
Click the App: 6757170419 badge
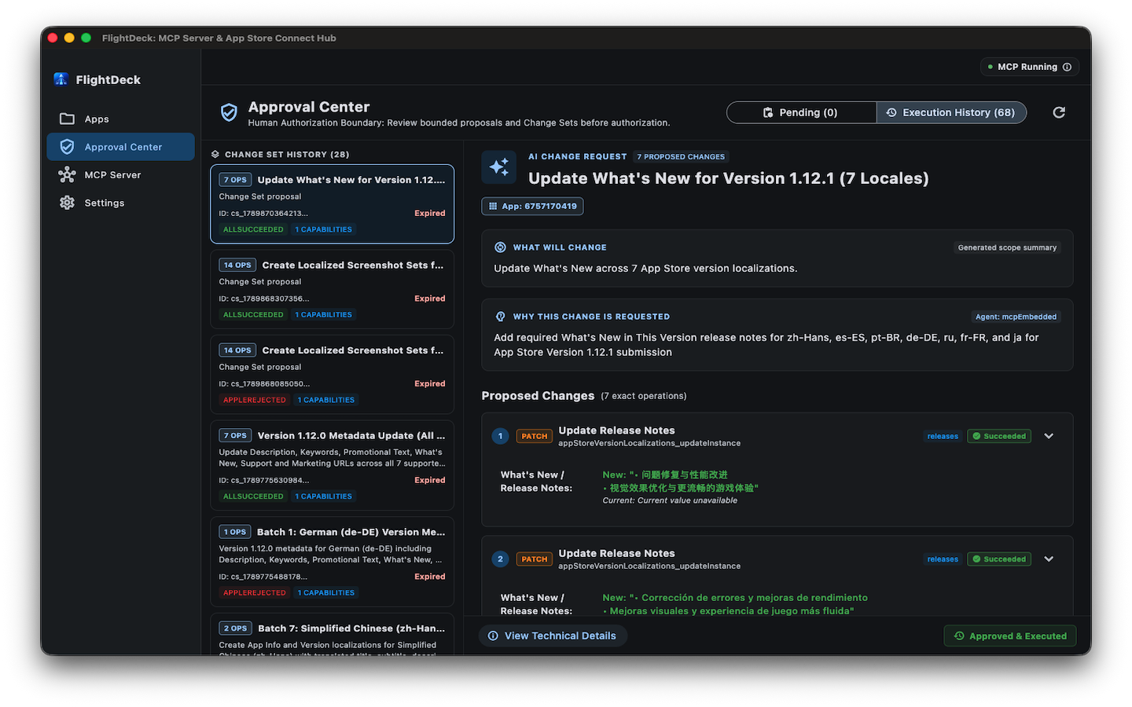click(532, 206)
